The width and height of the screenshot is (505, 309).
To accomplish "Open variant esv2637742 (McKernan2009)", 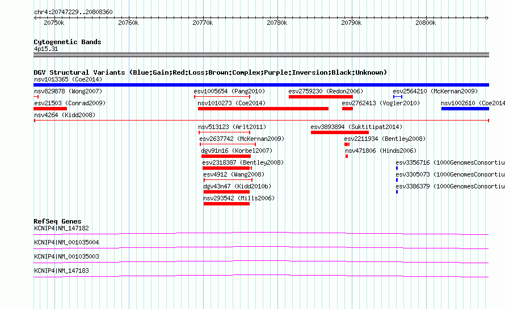I will coord(242,139).
